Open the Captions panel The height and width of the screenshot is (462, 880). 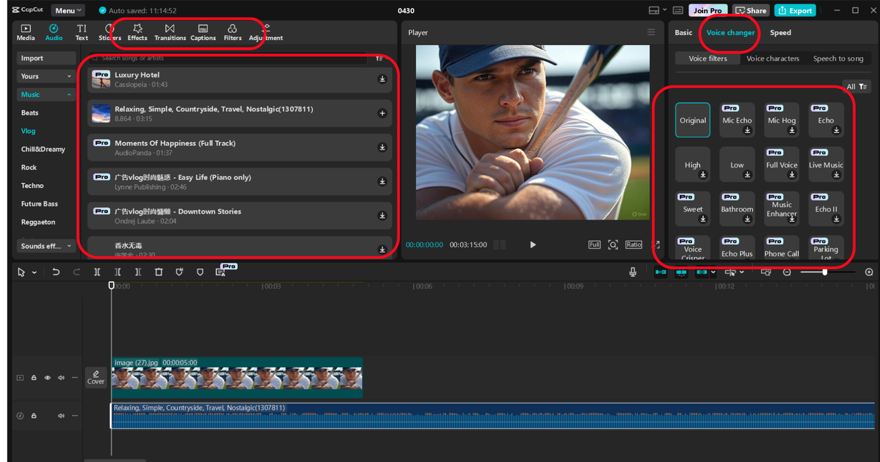tap(203, 32)
